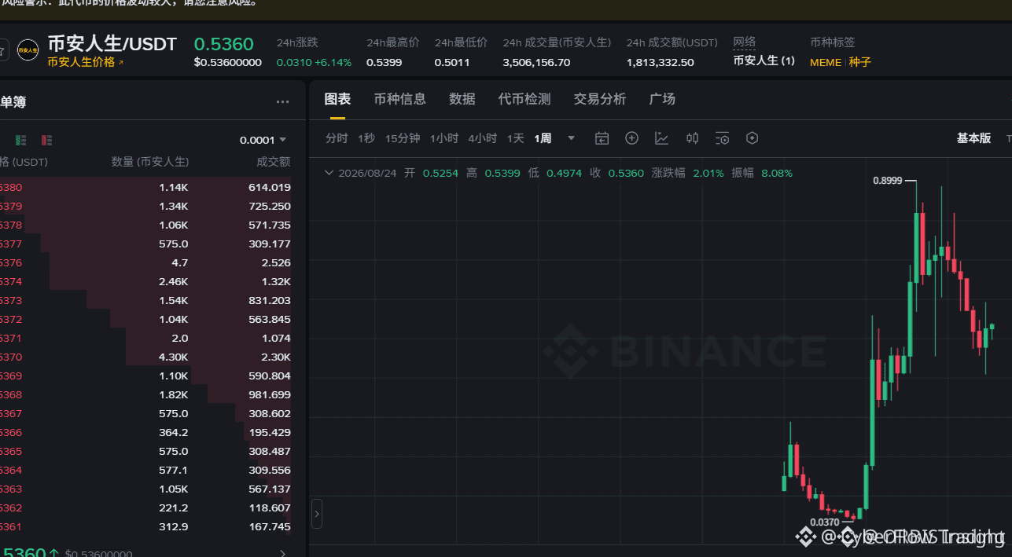Select the order row with total 725.250
This screenshot has width=1012, height=557.
145,206
